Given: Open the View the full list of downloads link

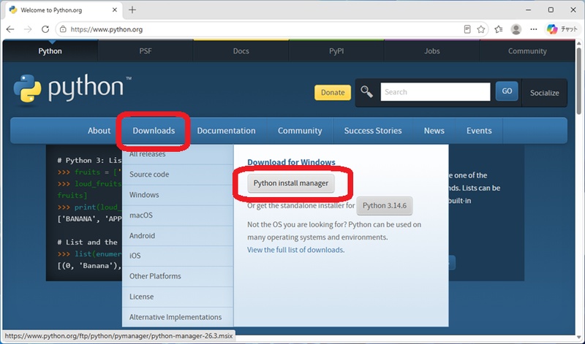Looking at the screenshot, I should pos(295,250).
